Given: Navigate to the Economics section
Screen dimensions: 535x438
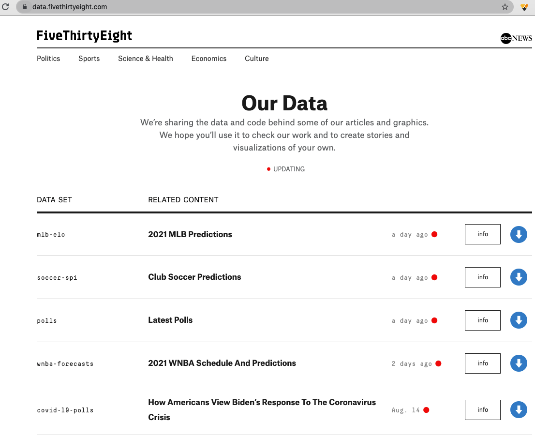Looking at the screenshot, I should (x=209, y=59).
